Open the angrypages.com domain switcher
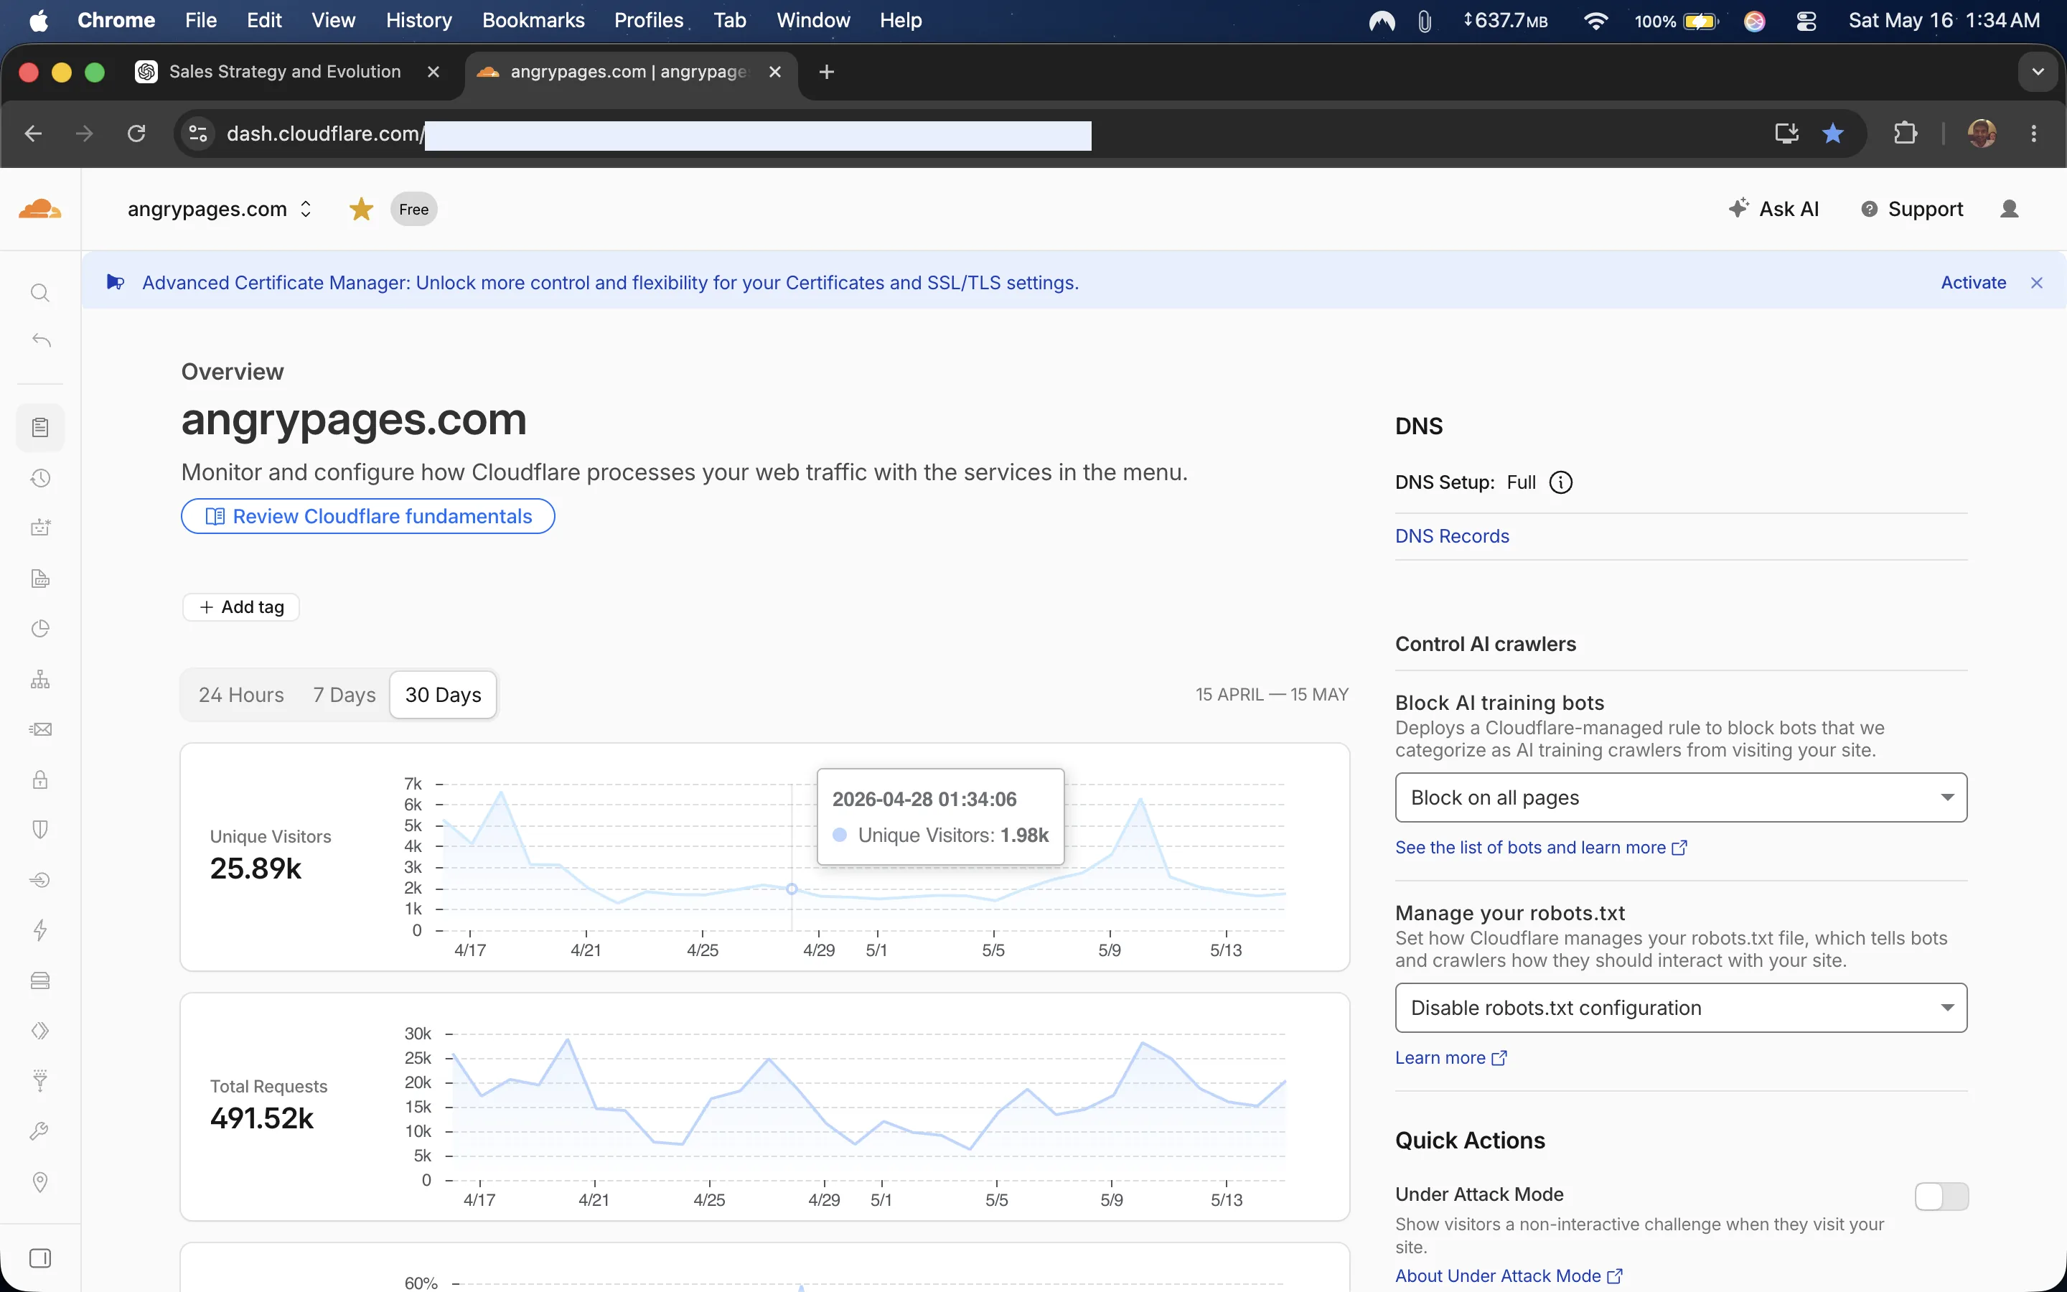 pos(220,210)
